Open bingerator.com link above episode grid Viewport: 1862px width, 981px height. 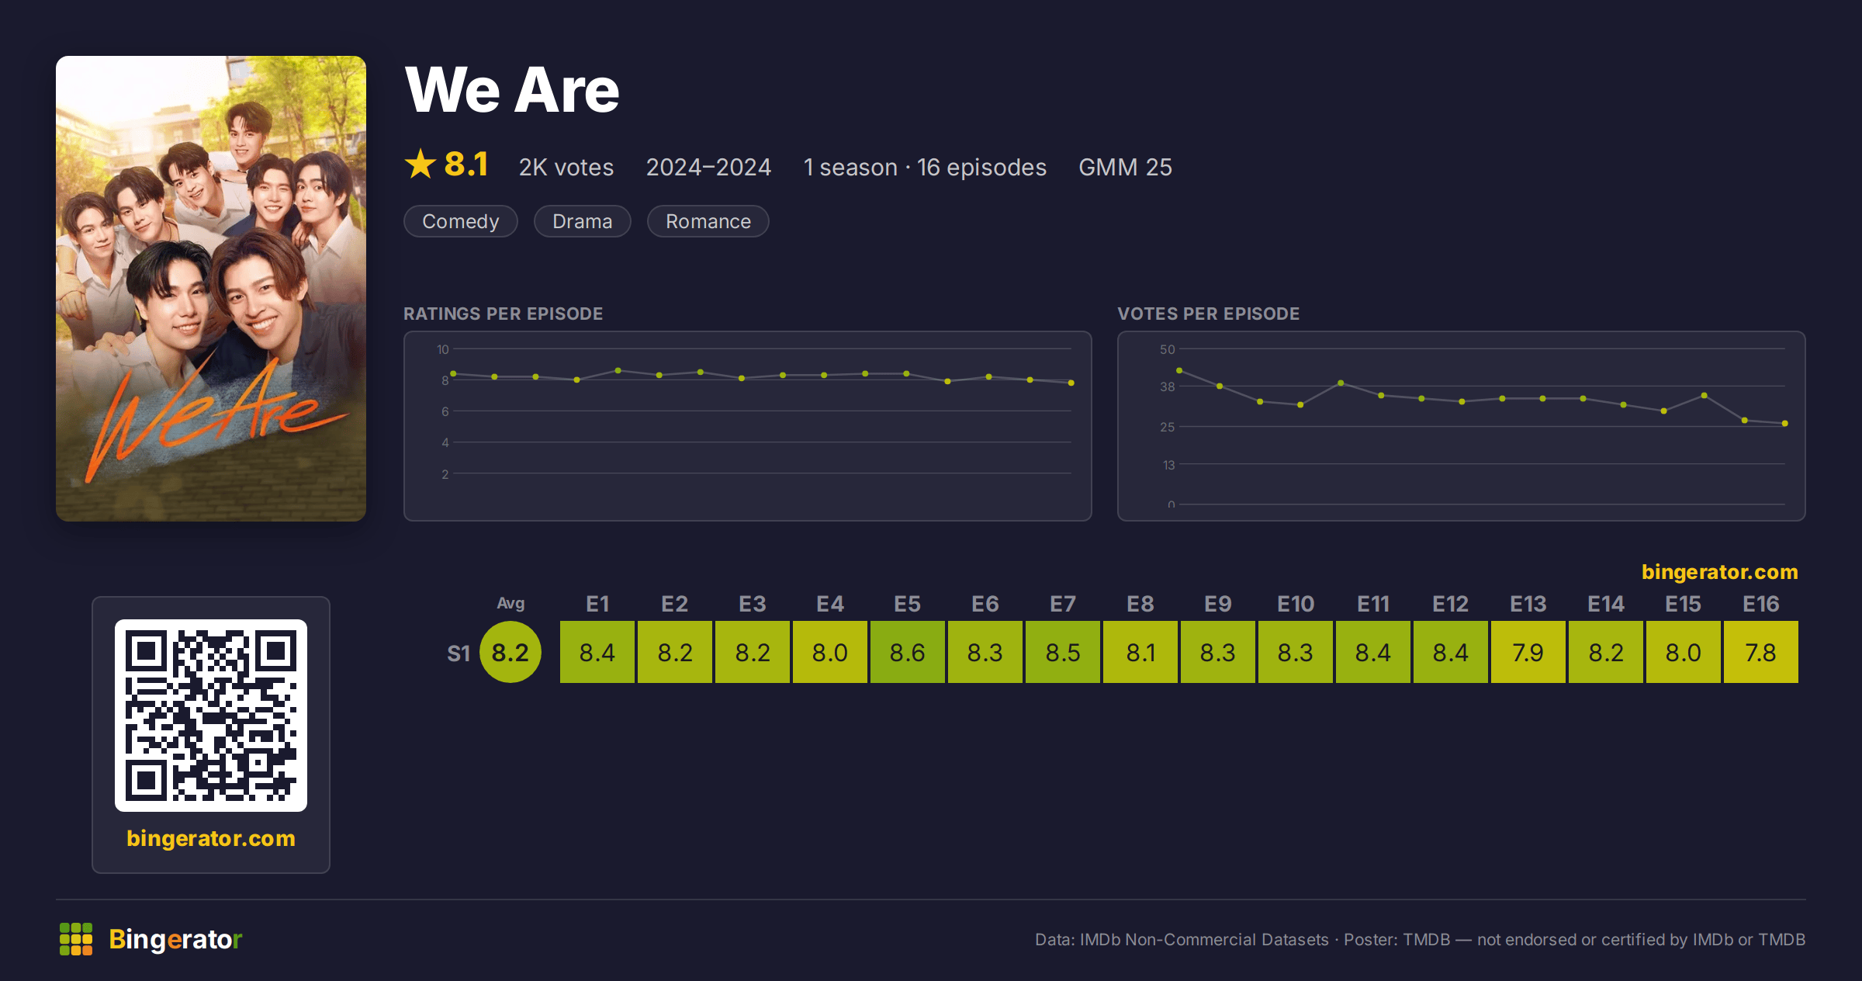point(1720,572)
